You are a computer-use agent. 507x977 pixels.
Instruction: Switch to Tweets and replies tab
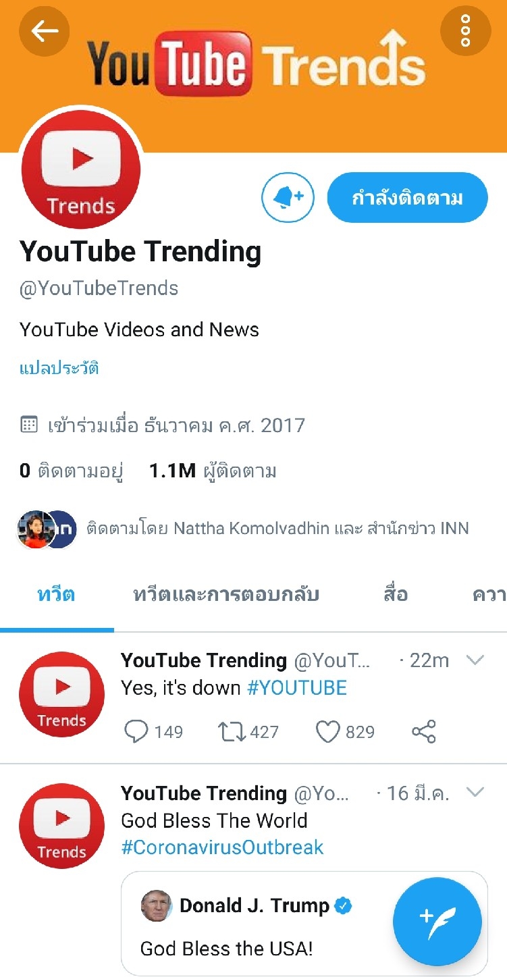click(x=226, y=595)
